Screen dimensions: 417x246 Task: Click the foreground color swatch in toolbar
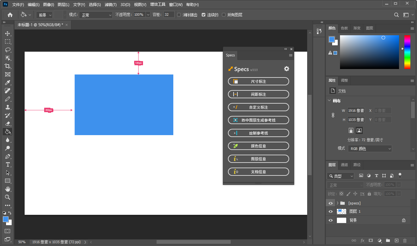tap(6, 219)
